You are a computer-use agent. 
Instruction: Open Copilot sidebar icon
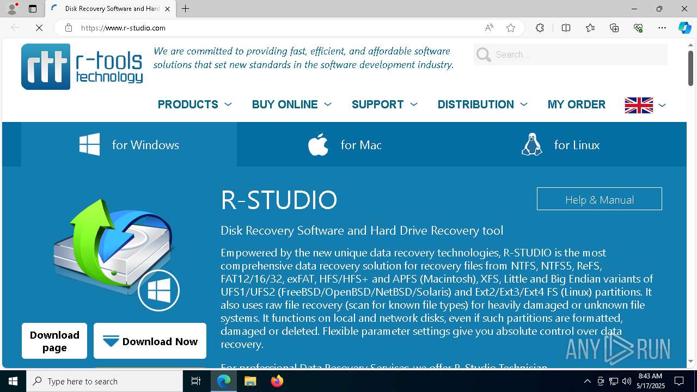[x=684, y=28]
